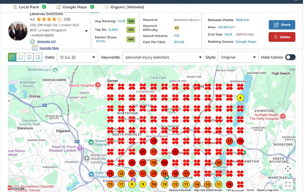Delete this ranking scan
Viewport: 305px width, 192px height.
(x=282, y=37)
